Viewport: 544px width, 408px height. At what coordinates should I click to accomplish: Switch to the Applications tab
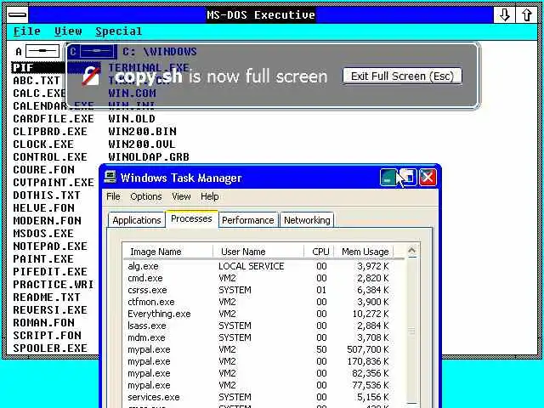137,220
